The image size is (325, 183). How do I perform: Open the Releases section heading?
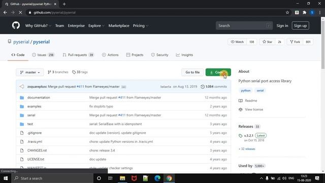[246, 127]
